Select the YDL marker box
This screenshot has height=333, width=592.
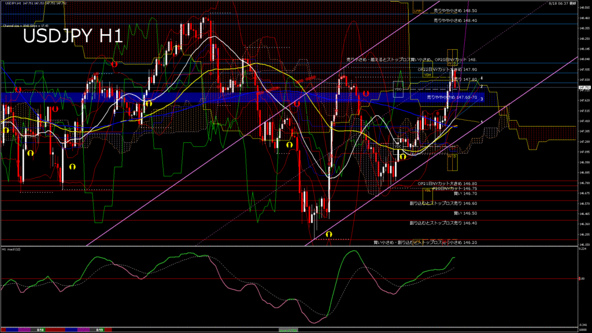pyautogui.click(x=427, y=190)
